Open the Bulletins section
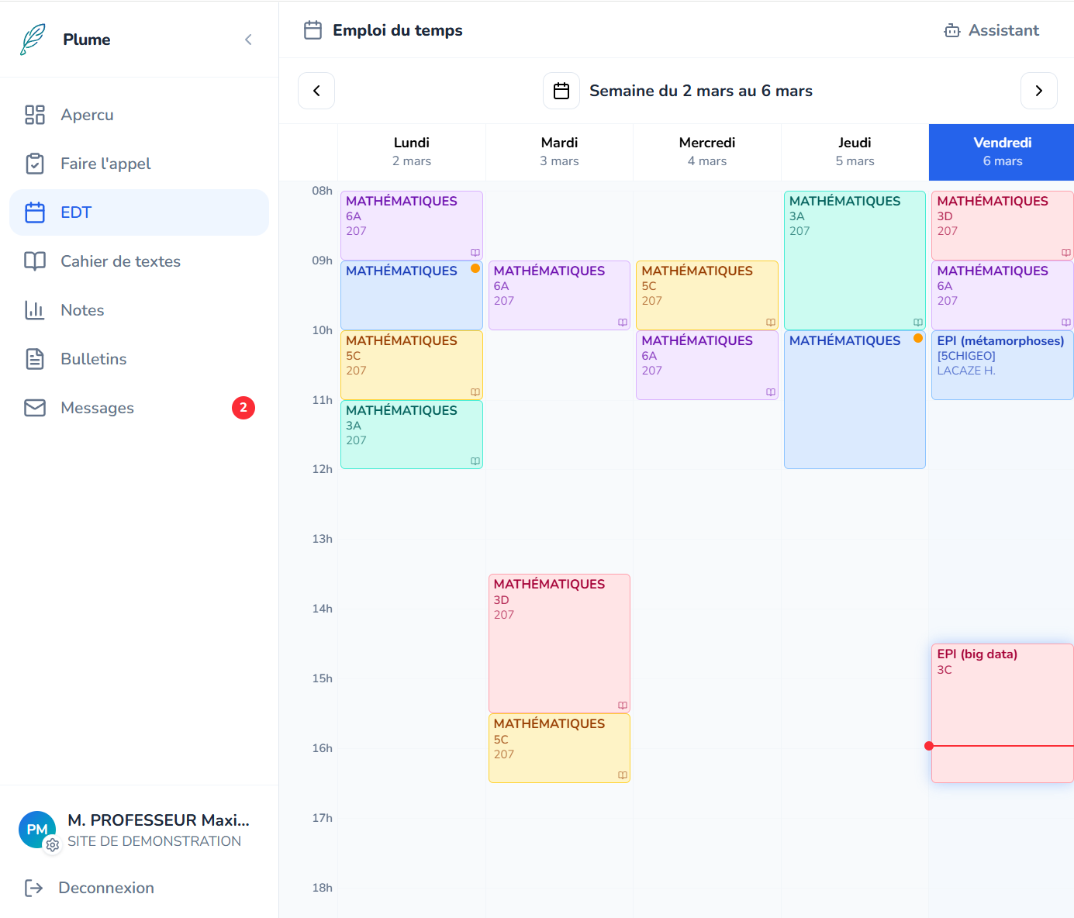This screenshot has width=1074, height=918. [93, 359]
